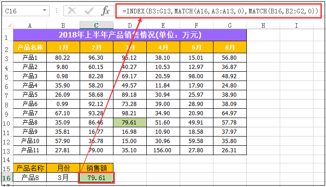Click the cell 产品9
Screen dimensions: 326x187
coord(30,132)
